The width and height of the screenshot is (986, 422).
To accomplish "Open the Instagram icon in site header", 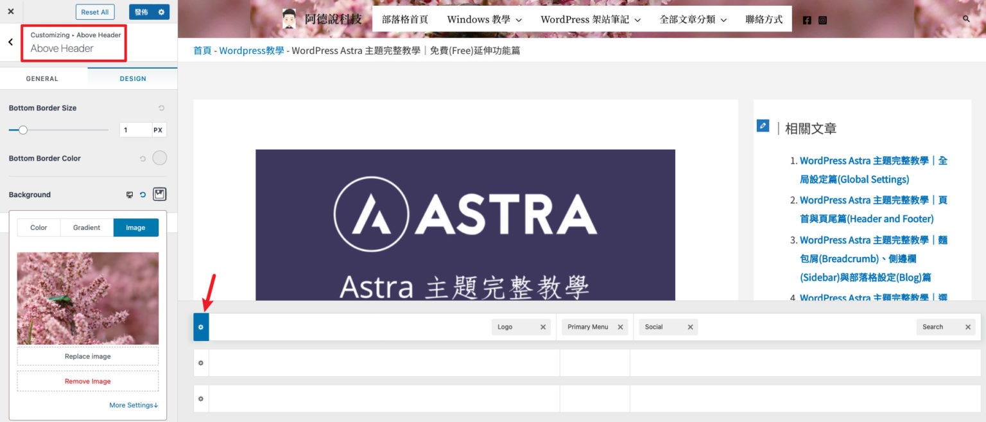I will point(823,20).
